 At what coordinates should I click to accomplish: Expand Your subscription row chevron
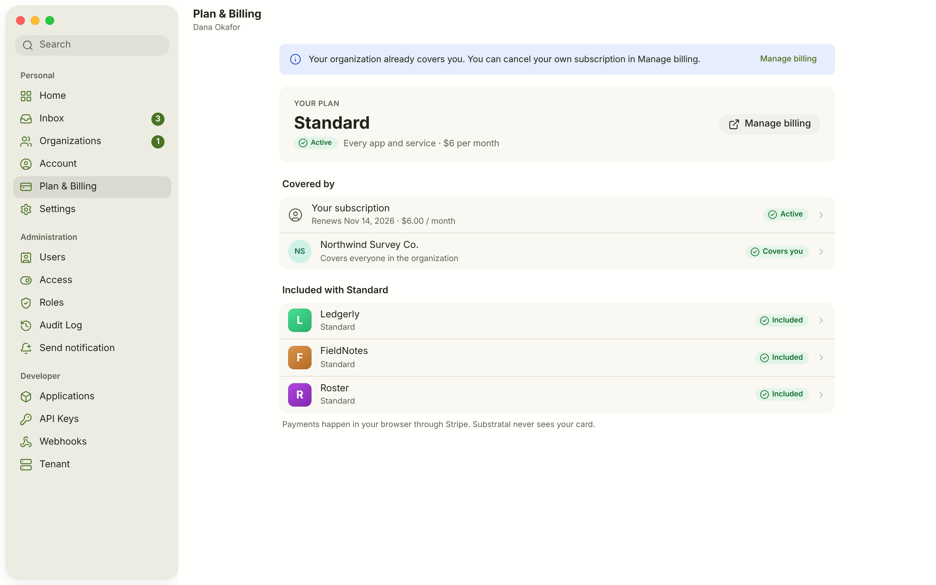pyautogui.click(x=821, y=215)
